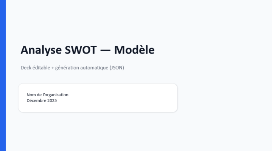Click the "(JSON)" text in the subtitle
The image size is (272, 151).
click(x=117, y=68)
